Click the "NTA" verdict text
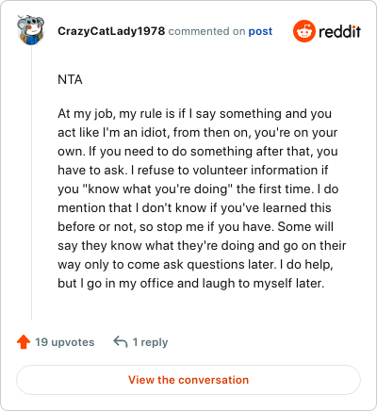Viewport: 377px width, 411px height. [x=70, y=79]
